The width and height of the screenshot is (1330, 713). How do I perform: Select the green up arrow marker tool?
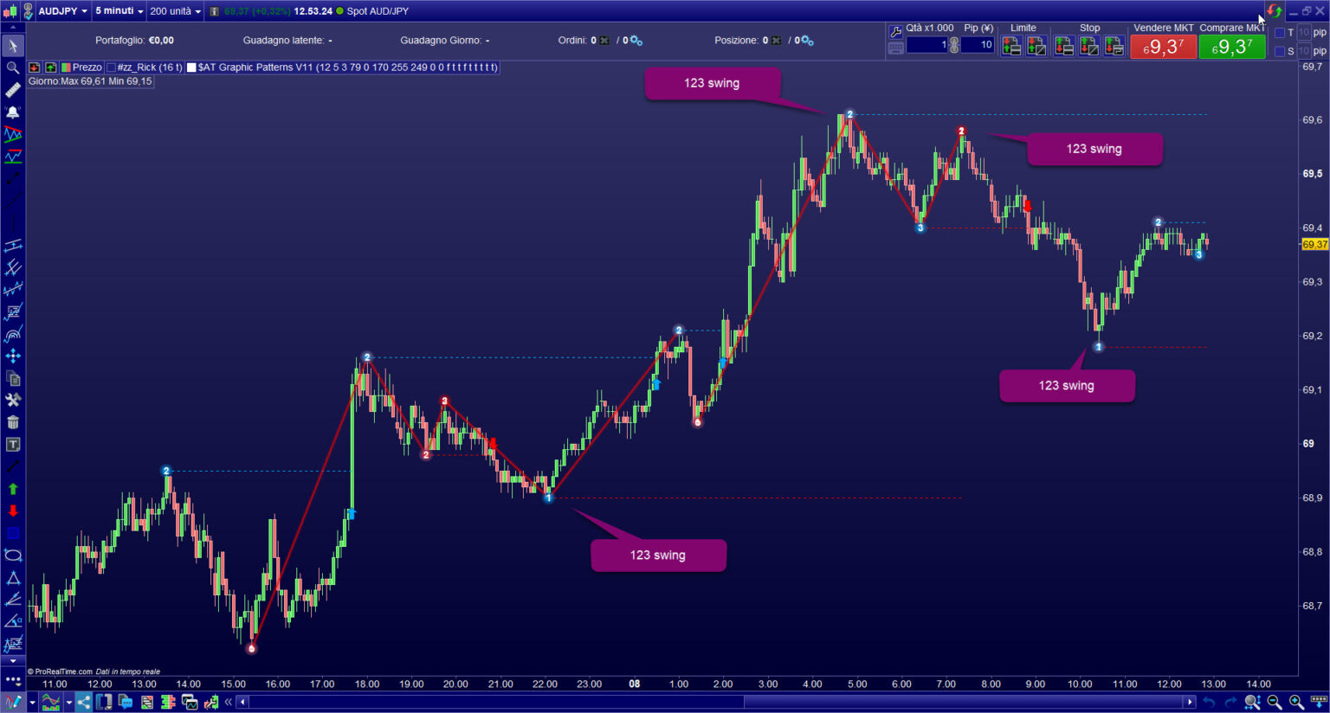13,489
